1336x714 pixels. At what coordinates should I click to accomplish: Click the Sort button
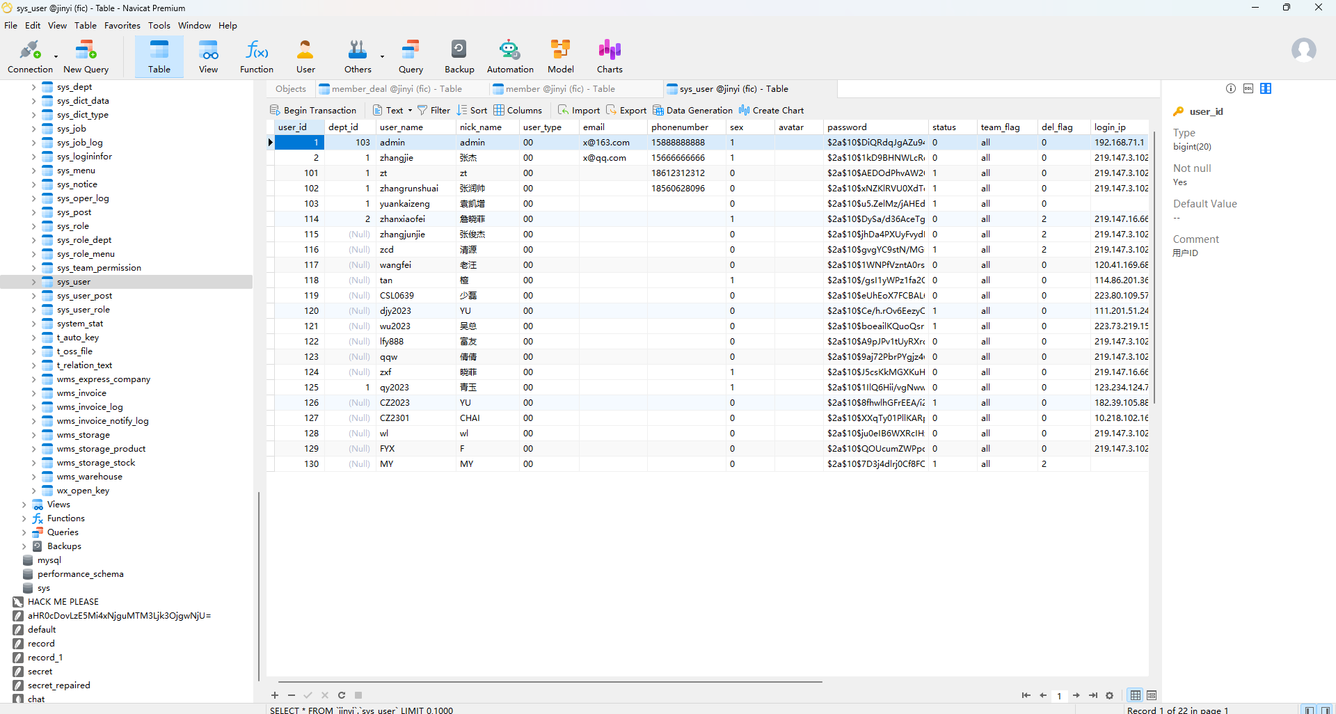point(472,110)
